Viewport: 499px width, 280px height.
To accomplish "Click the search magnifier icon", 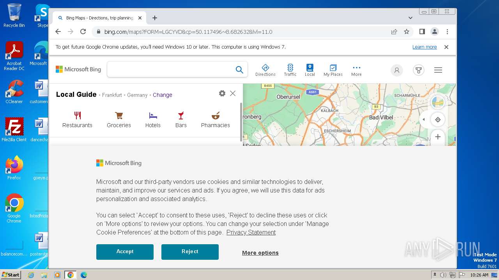I will click(x=239, y=70).
